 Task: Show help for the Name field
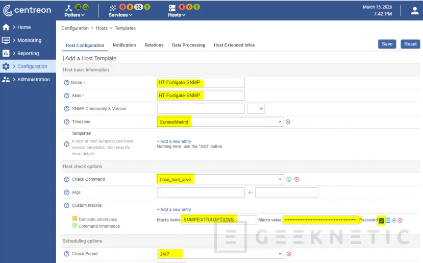[x=67, y=83]
